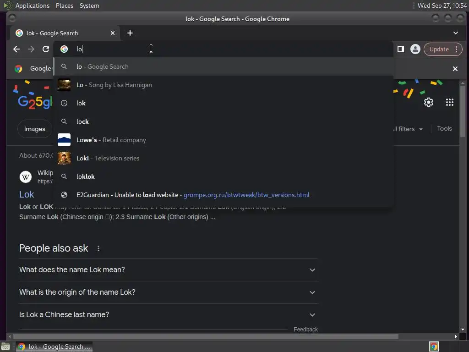Click the Chrome icon in the bottom-right tray
Screen dimensions: 469x352
(434, 346)
